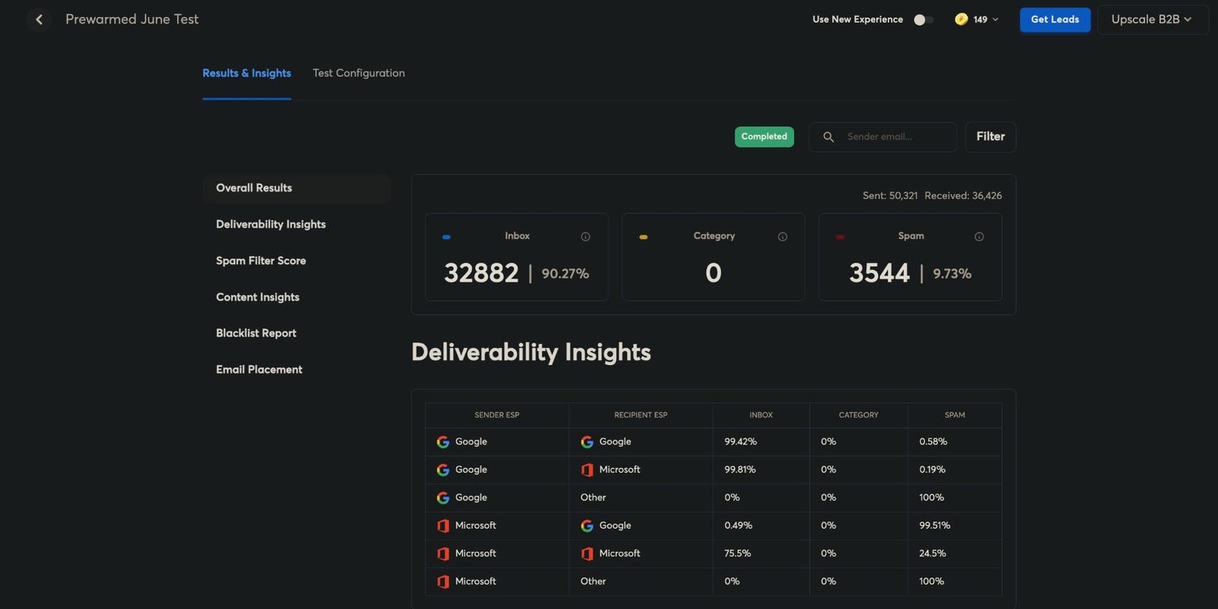1218x609 pixels.
Task: Click the Completed status badge
Action: tap(764, 137)
